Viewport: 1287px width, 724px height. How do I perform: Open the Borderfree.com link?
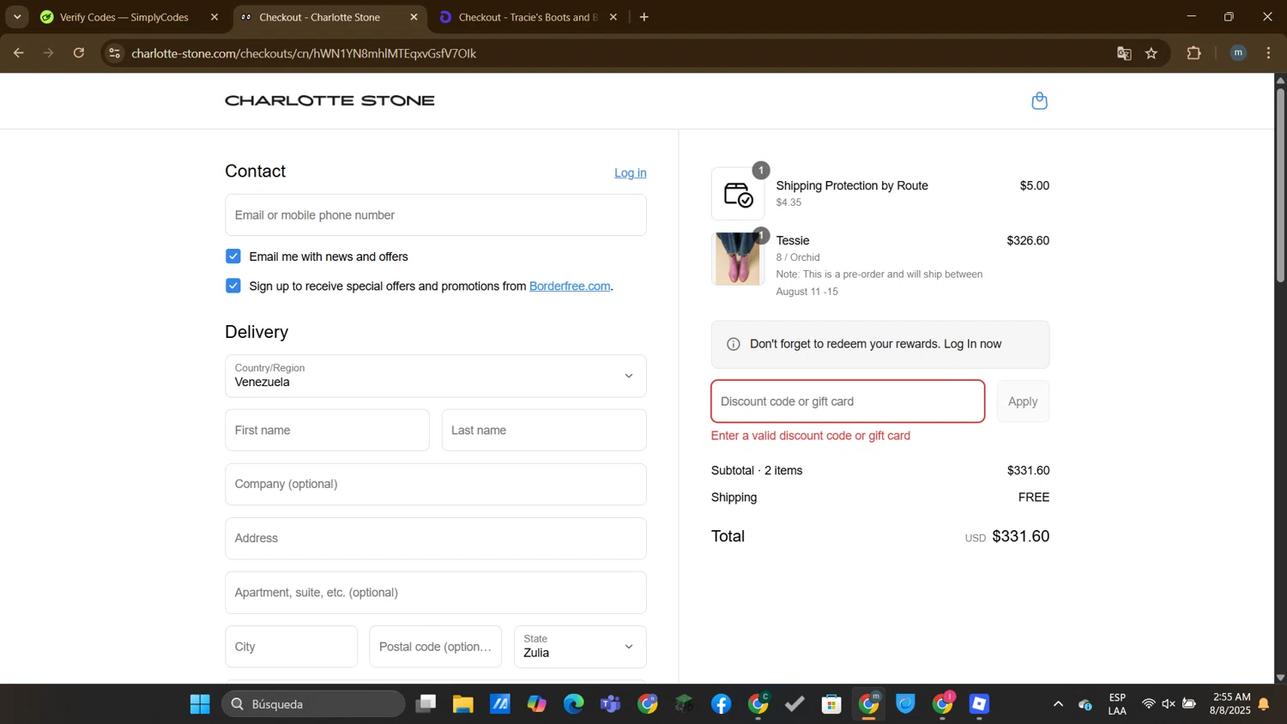coord(570,287)
